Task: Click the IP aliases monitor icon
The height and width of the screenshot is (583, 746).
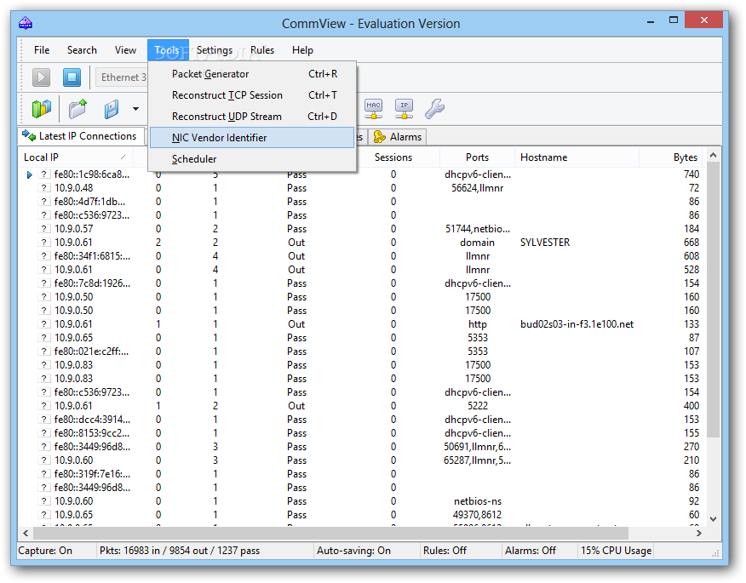Action: point(404,109)
